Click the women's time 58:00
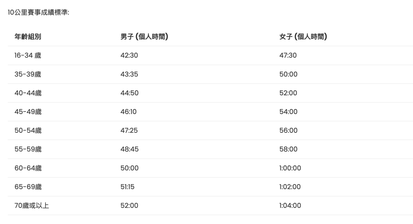Screen dimensions: 413x224 (288, 149)
